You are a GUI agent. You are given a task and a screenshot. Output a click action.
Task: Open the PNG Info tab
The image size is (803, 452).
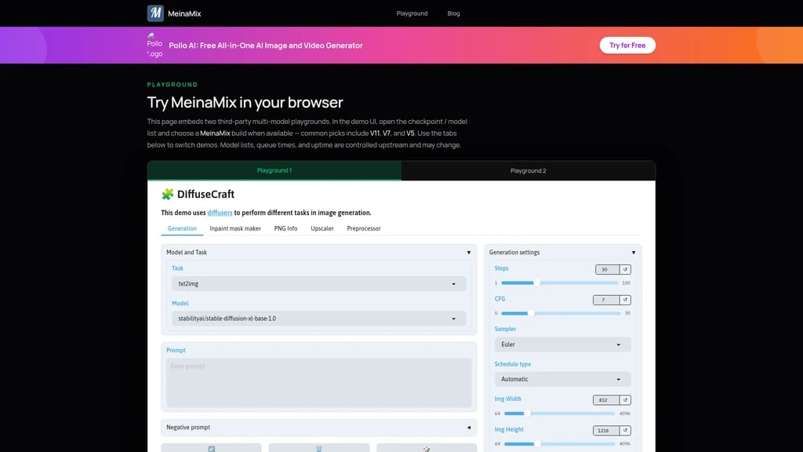[285, 228]
